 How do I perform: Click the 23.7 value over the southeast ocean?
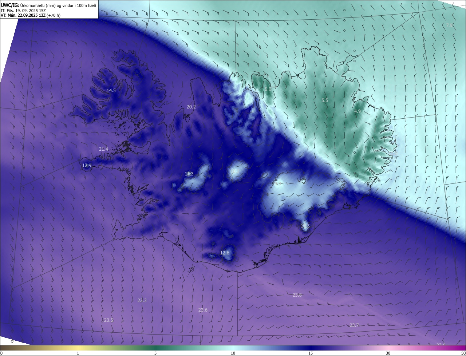(x=354, y=325)
